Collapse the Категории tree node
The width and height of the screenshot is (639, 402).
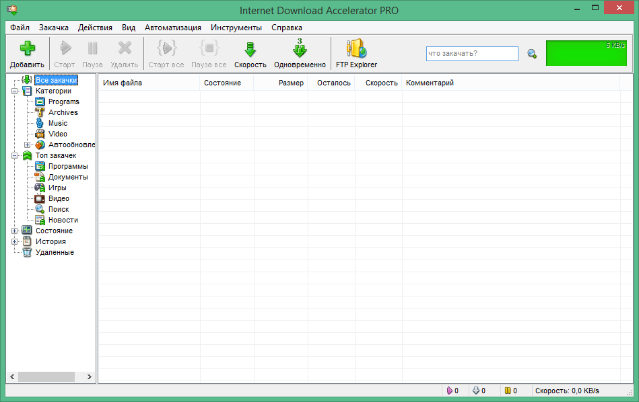14,91
